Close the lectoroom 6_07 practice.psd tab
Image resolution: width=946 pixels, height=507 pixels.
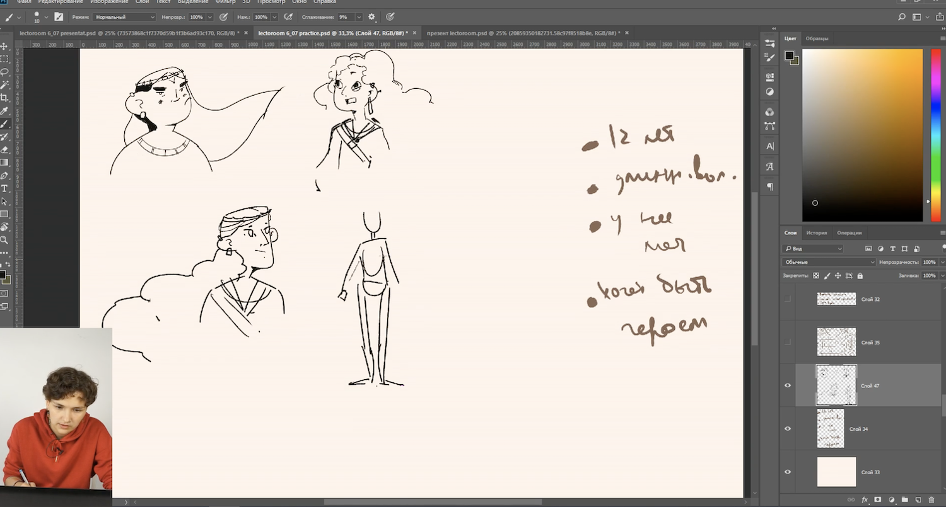[414, 33]
